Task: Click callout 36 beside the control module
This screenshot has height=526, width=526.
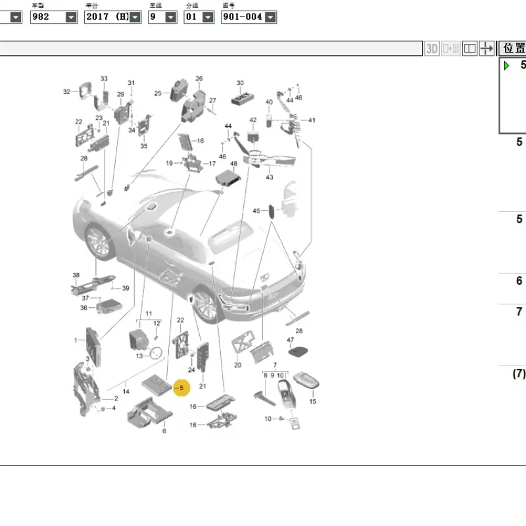Action: point(84,308)
